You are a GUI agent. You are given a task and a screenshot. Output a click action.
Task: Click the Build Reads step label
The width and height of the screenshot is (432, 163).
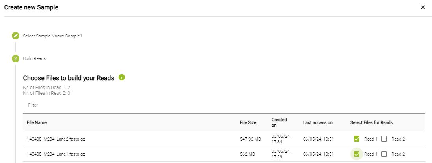point(34,58)
